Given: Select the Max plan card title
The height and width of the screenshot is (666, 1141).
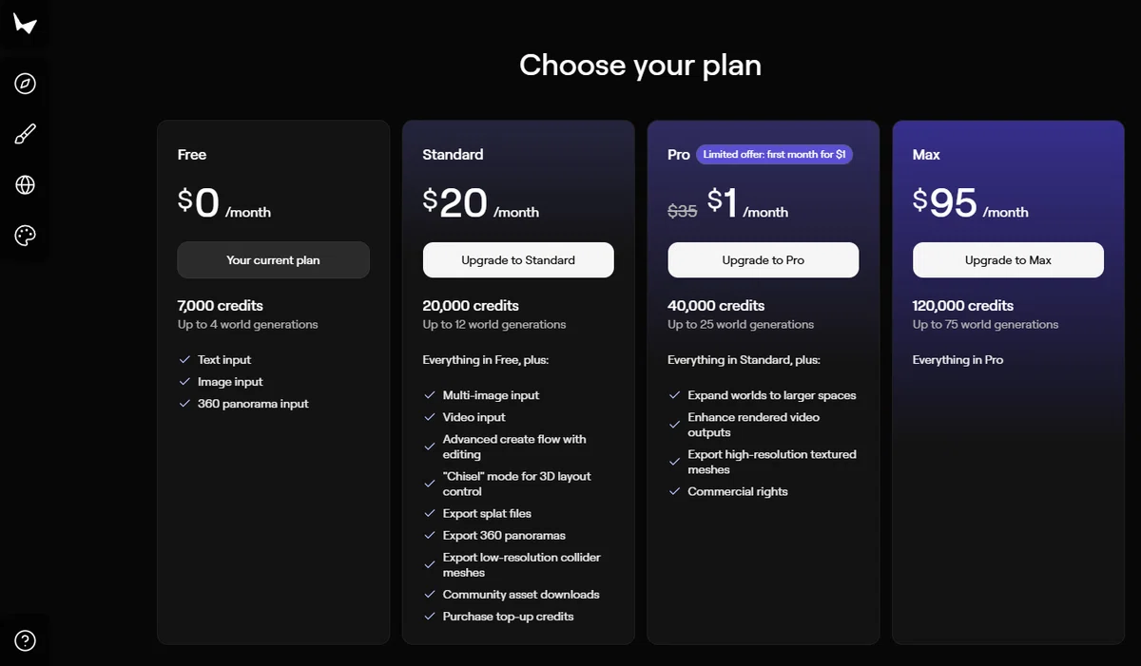Looking at the screenshot, I should (x=926, y=154).
